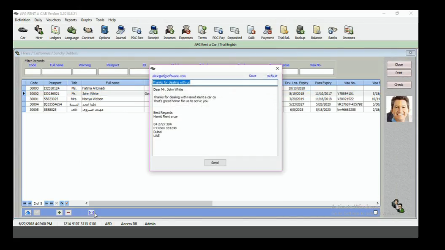Go to next record navigator arrow
This screenshot has height=250, width=445.
[x=46, y=203]
